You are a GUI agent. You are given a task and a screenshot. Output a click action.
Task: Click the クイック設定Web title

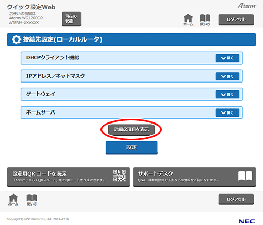point(31,7)
